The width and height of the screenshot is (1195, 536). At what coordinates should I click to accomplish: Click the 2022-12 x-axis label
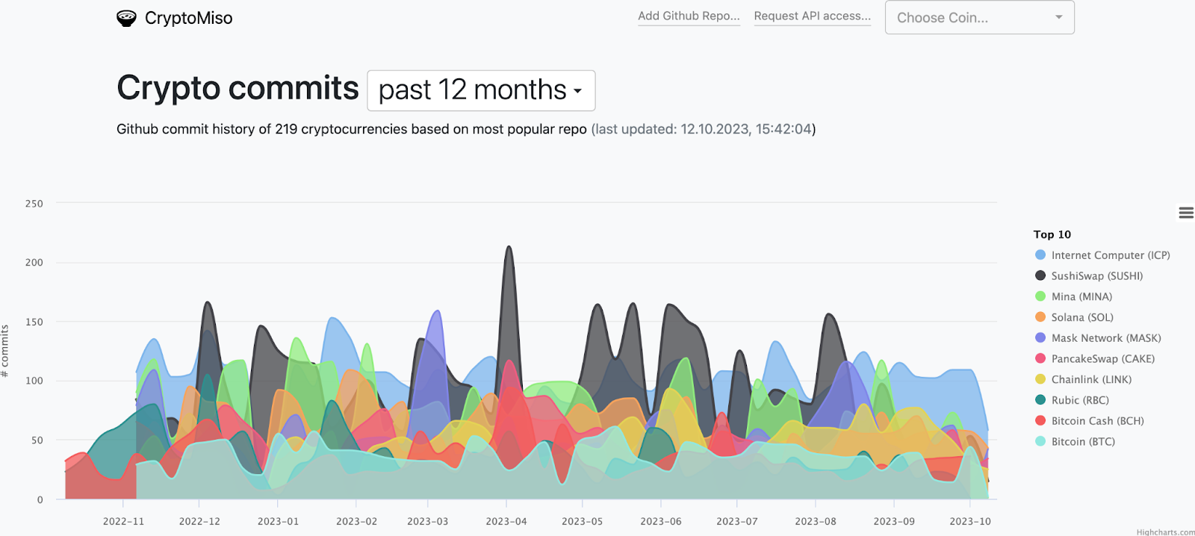[199, 521]
